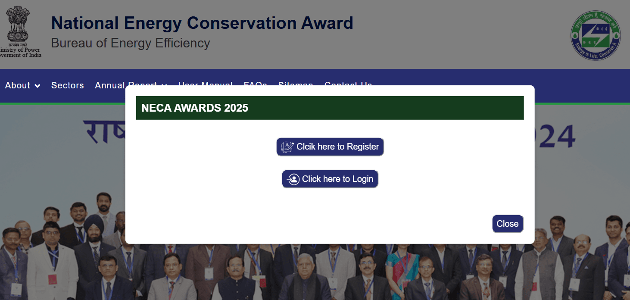
Task: Click the Bureau of Energy Efficiency logo
Action: pyautogui.click(x=596, y=35)
